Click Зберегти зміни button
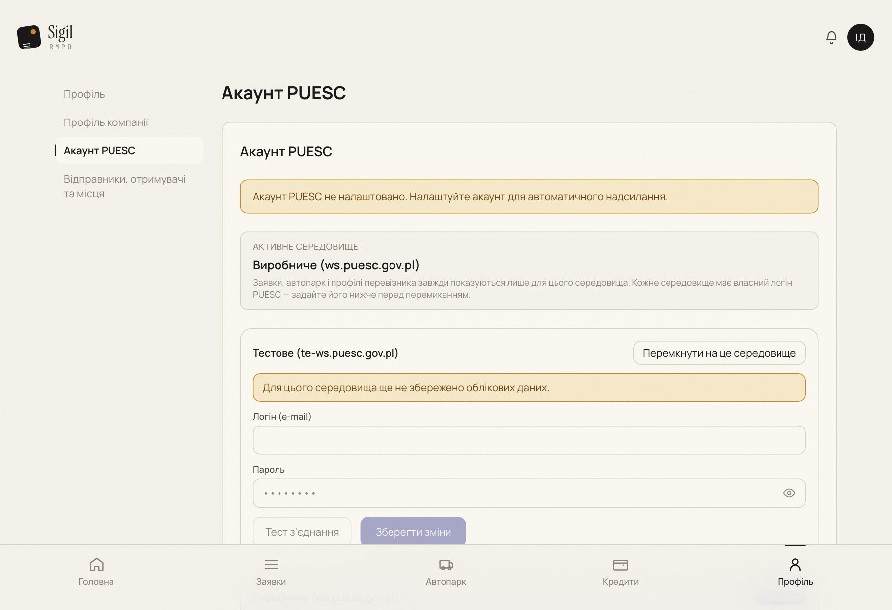The image size is (892, 610). (x=413, y=532)
